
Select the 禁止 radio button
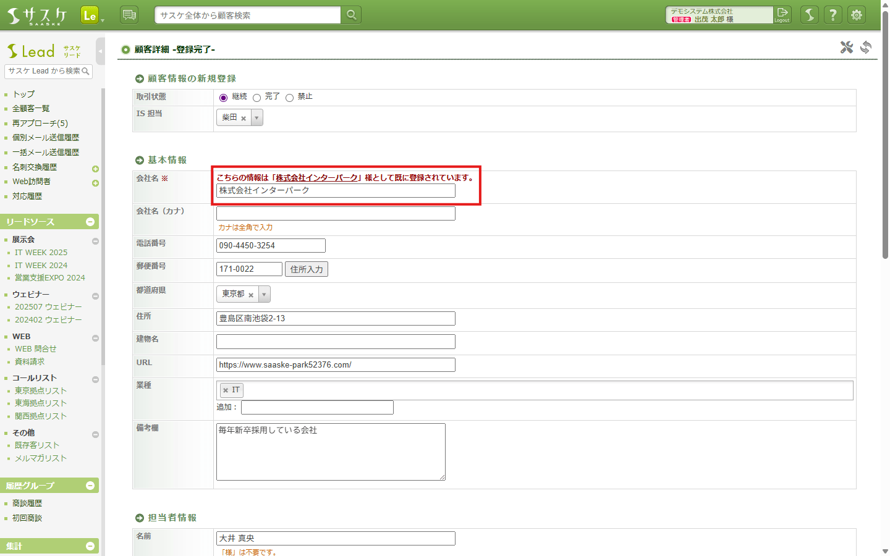point(289,98)
